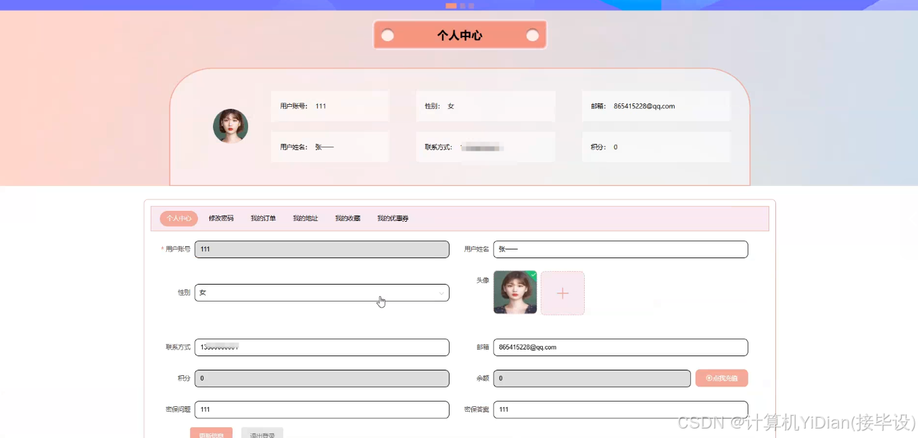
Task: Click the 个人中心 page title banner
Action: pos(460,35)
